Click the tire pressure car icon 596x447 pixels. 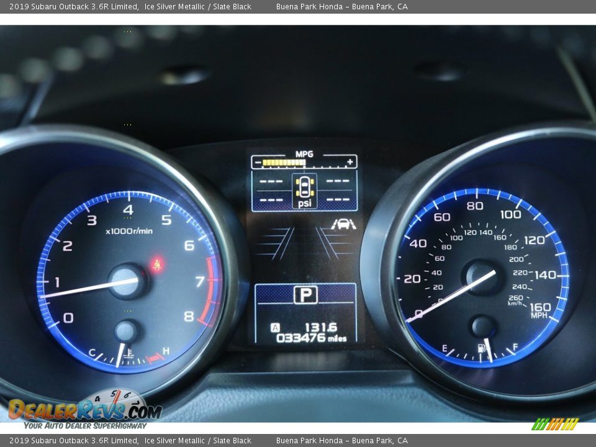tap(304, 187)
